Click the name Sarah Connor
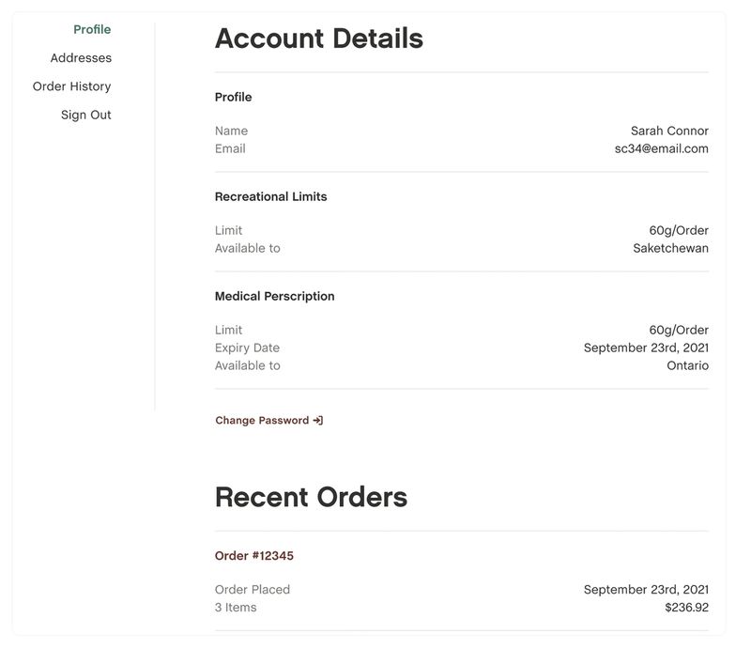Viewport: 751px width, 649px height. tap(669, 131)
